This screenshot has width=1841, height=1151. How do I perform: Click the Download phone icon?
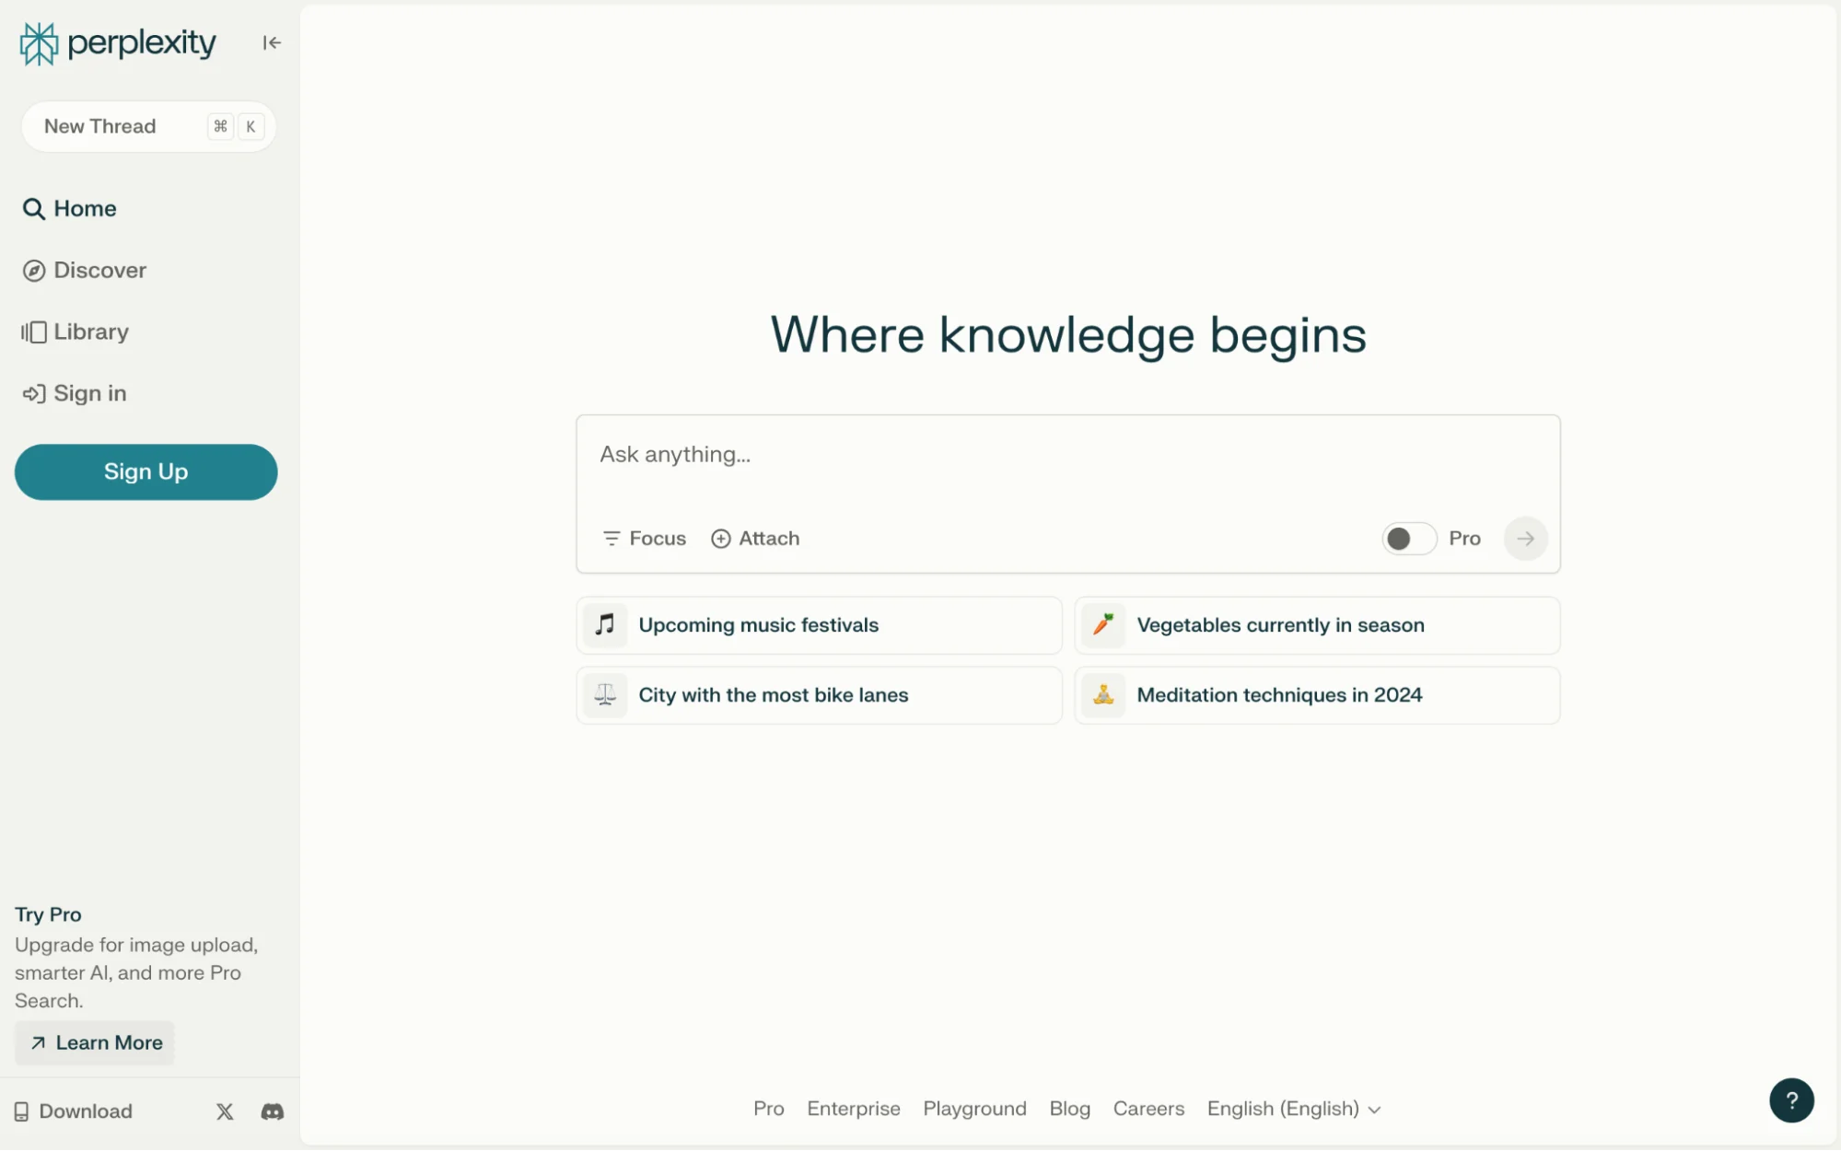tap(21, 1111)
